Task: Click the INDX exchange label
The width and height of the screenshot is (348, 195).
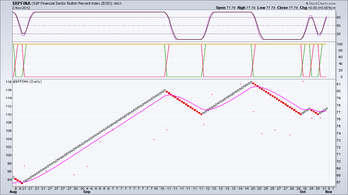Action: click(x=118, y=4)
